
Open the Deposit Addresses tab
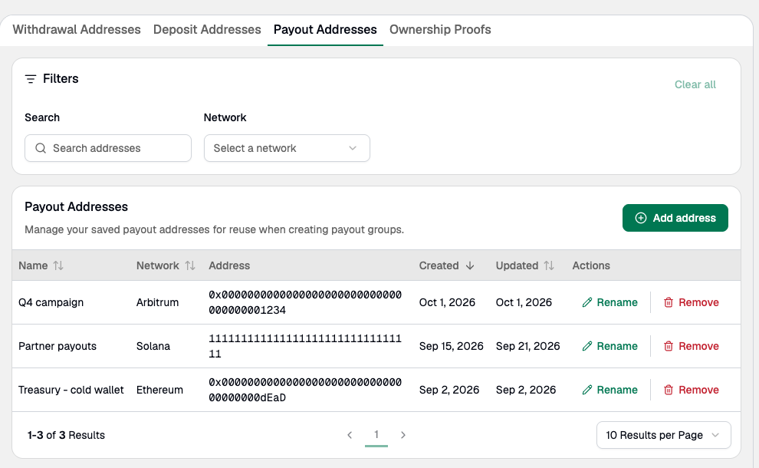pyautogui.click(x=207, y=30)
